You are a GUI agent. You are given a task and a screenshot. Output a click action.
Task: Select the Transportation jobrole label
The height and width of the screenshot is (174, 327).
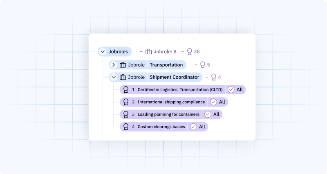click(166, 65)
